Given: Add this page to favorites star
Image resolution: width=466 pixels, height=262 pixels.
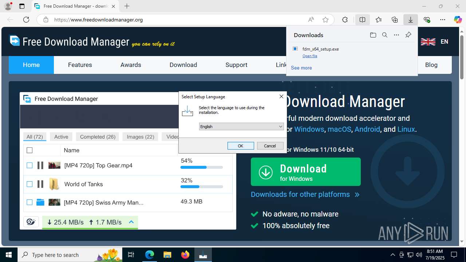Looking at the screenshot, I should coord(325,20).
